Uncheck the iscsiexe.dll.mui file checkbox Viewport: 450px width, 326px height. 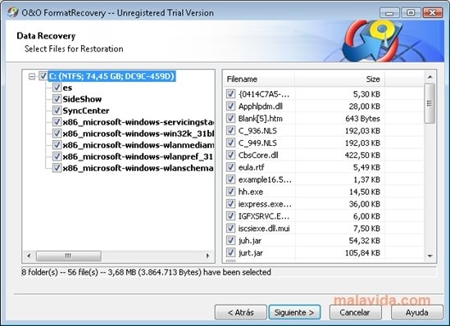pos(231,228)
